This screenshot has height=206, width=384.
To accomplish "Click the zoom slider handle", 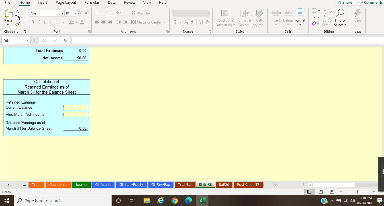I will (x=358, y=192).
